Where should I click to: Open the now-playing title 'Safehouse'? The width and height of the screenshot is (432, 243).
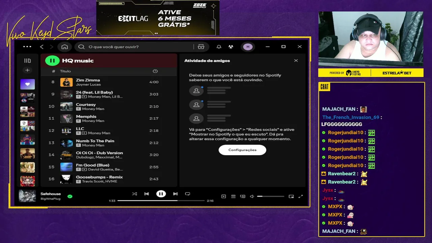tap(51, 194)
